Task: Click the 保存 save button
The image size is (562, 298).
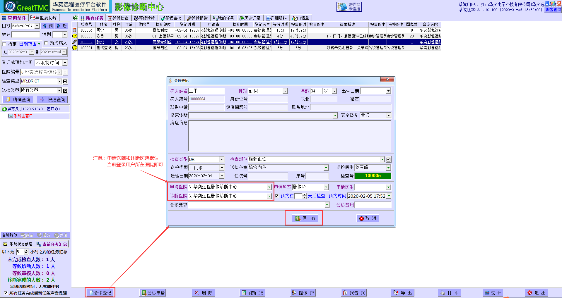Action: (x=305, y=218)
